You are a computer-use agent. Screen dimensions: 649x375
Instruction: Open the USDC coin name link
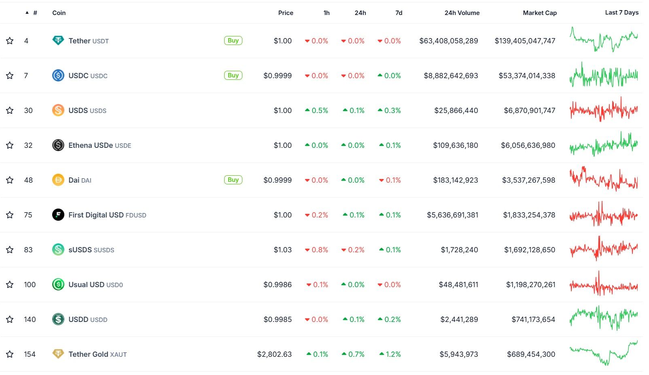point(88,75)
